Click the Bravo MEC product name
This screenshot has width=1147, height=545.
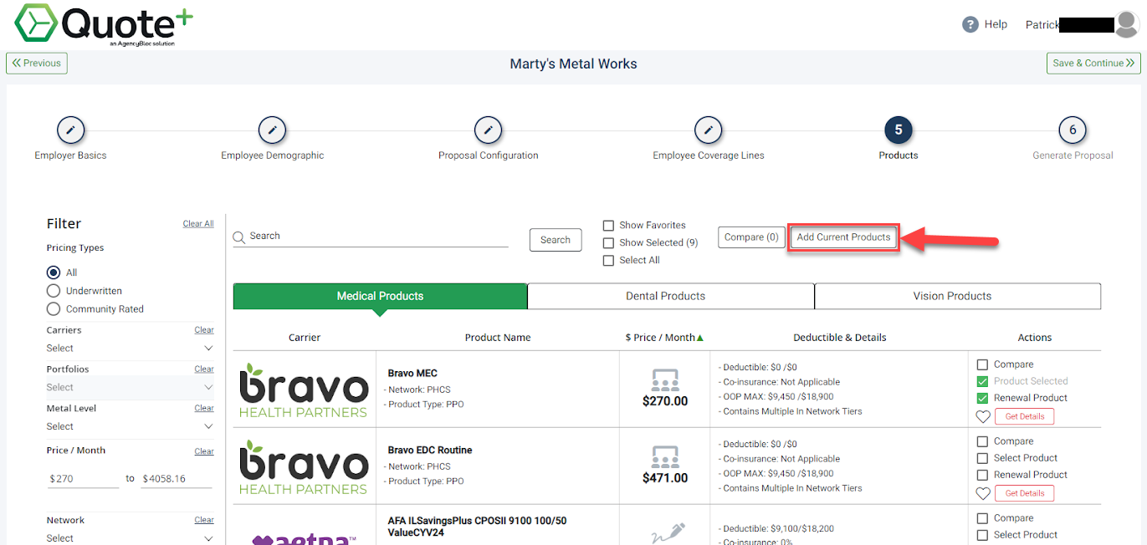[412, 374]
